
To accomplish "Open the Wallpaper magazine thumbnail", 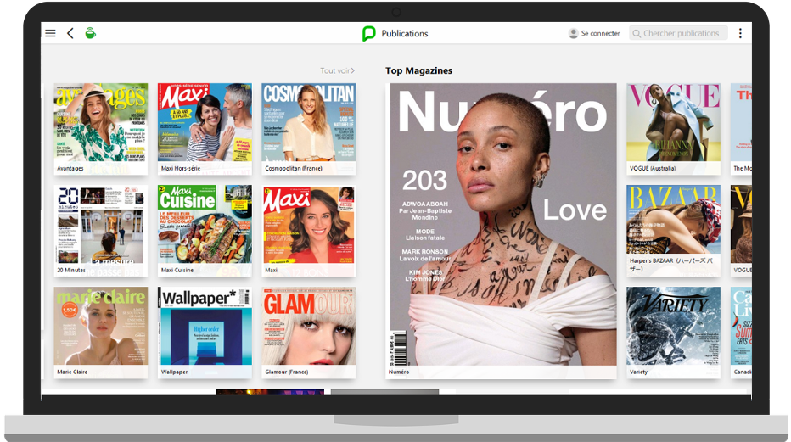I will pos(205,326).
